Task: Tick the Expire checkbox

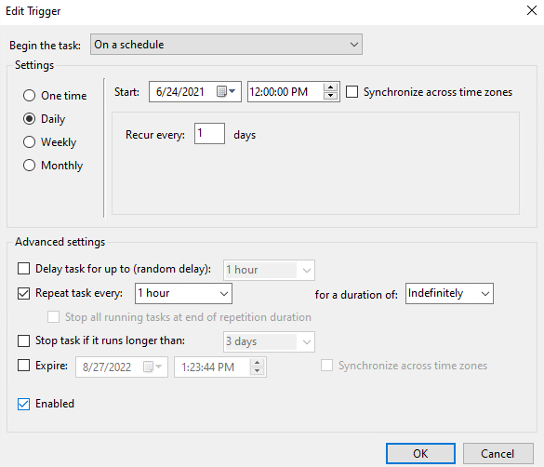Action: (23, 365)
